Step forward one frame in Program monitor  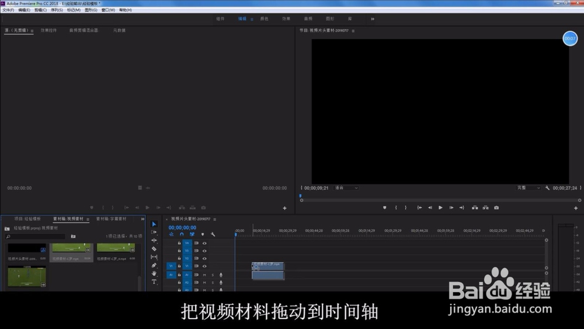451,207
